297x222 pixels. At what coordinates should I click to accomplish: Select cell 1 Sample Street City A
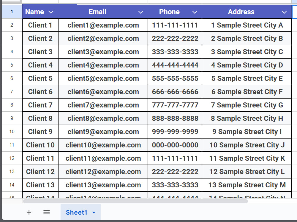tap(247, 25)
